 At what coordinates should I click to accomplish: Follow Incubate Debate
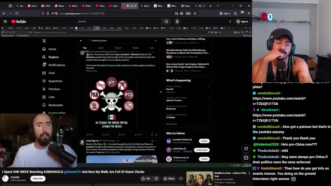tap(204, 141)
